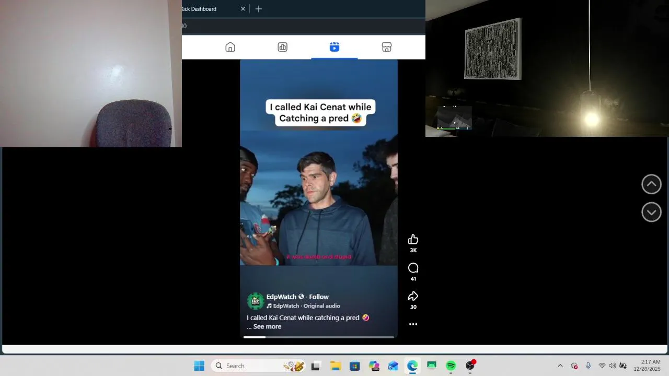The width and height of the screenshot is (669, 376).
Task: Like the EdpWatch reel
Action: (x=413, y=239)
